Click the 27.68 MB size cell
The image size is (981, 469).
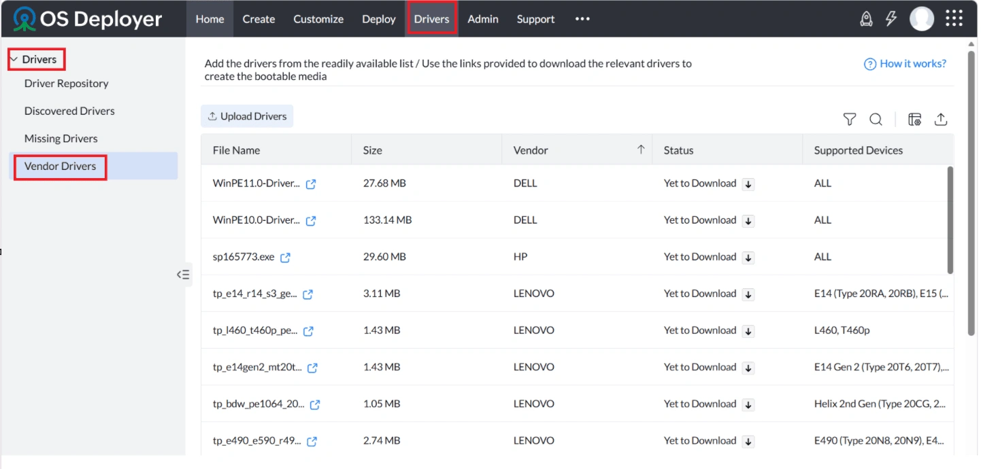pos(385,184)
